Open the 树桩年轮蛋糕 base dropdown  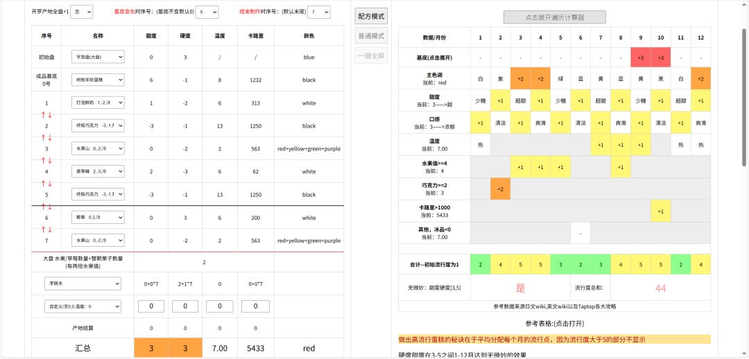(97, 80)
